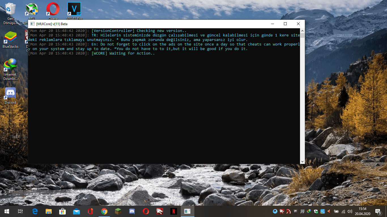
Task: Open File Explorer from the taskbar
Action: tap(49, 211)
